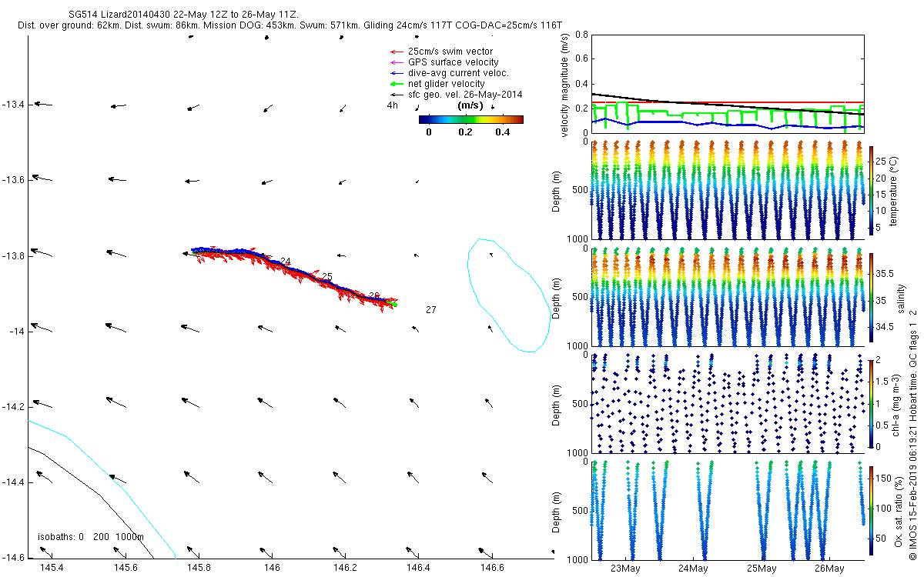
Task: Click the green net glider velocity legend arrow
Action: (x=396, y=84)
